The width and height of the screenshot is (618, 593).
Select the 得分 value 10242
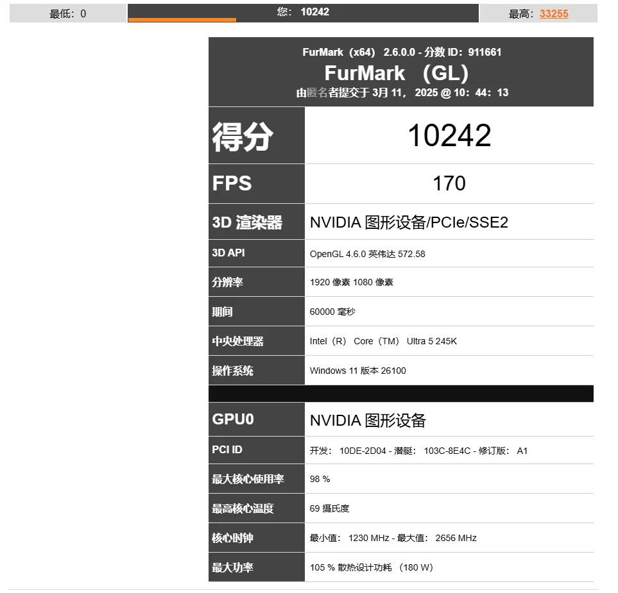coord(449,136)
